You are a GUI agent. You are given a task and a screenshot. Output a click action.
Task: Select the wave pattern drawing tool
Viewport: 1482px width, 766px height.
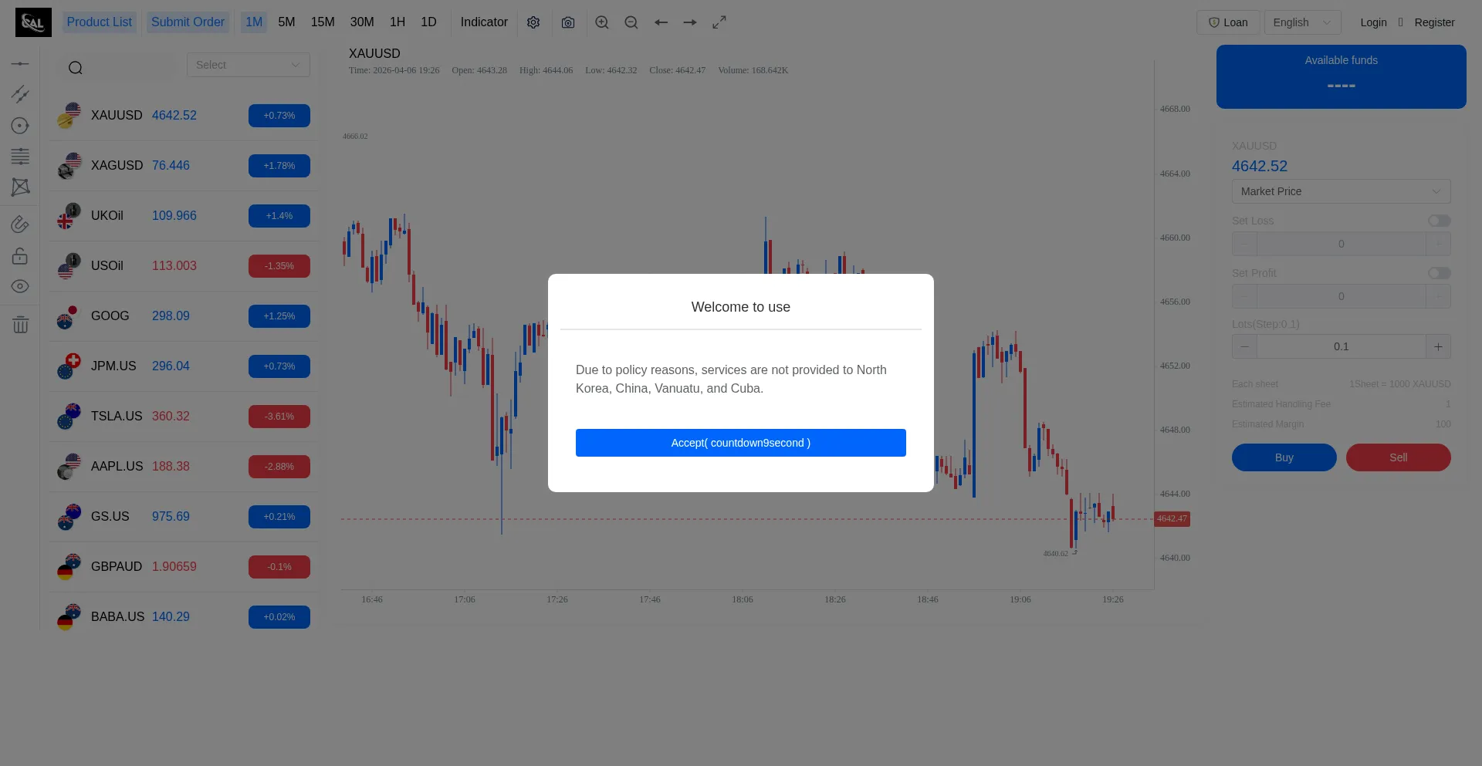[20, 187]
